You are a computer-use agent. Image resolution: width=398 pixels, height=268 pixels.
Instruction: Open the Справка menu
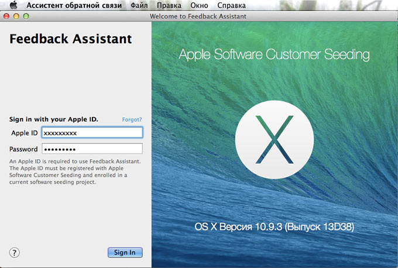[x=231, y=5]
